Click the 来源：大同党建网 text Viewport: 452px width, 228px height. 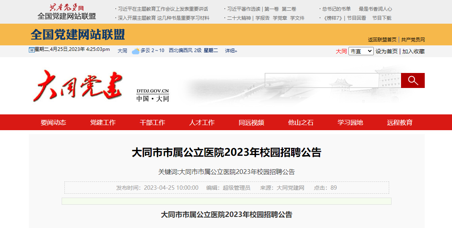(x=282, y=188)
